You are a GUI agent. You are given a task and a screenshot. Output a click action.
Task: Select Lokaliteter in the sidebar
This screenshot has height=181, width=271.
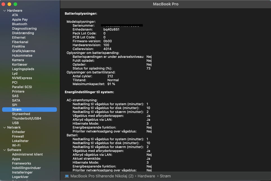pyautogui.click(x=20, y=141)
